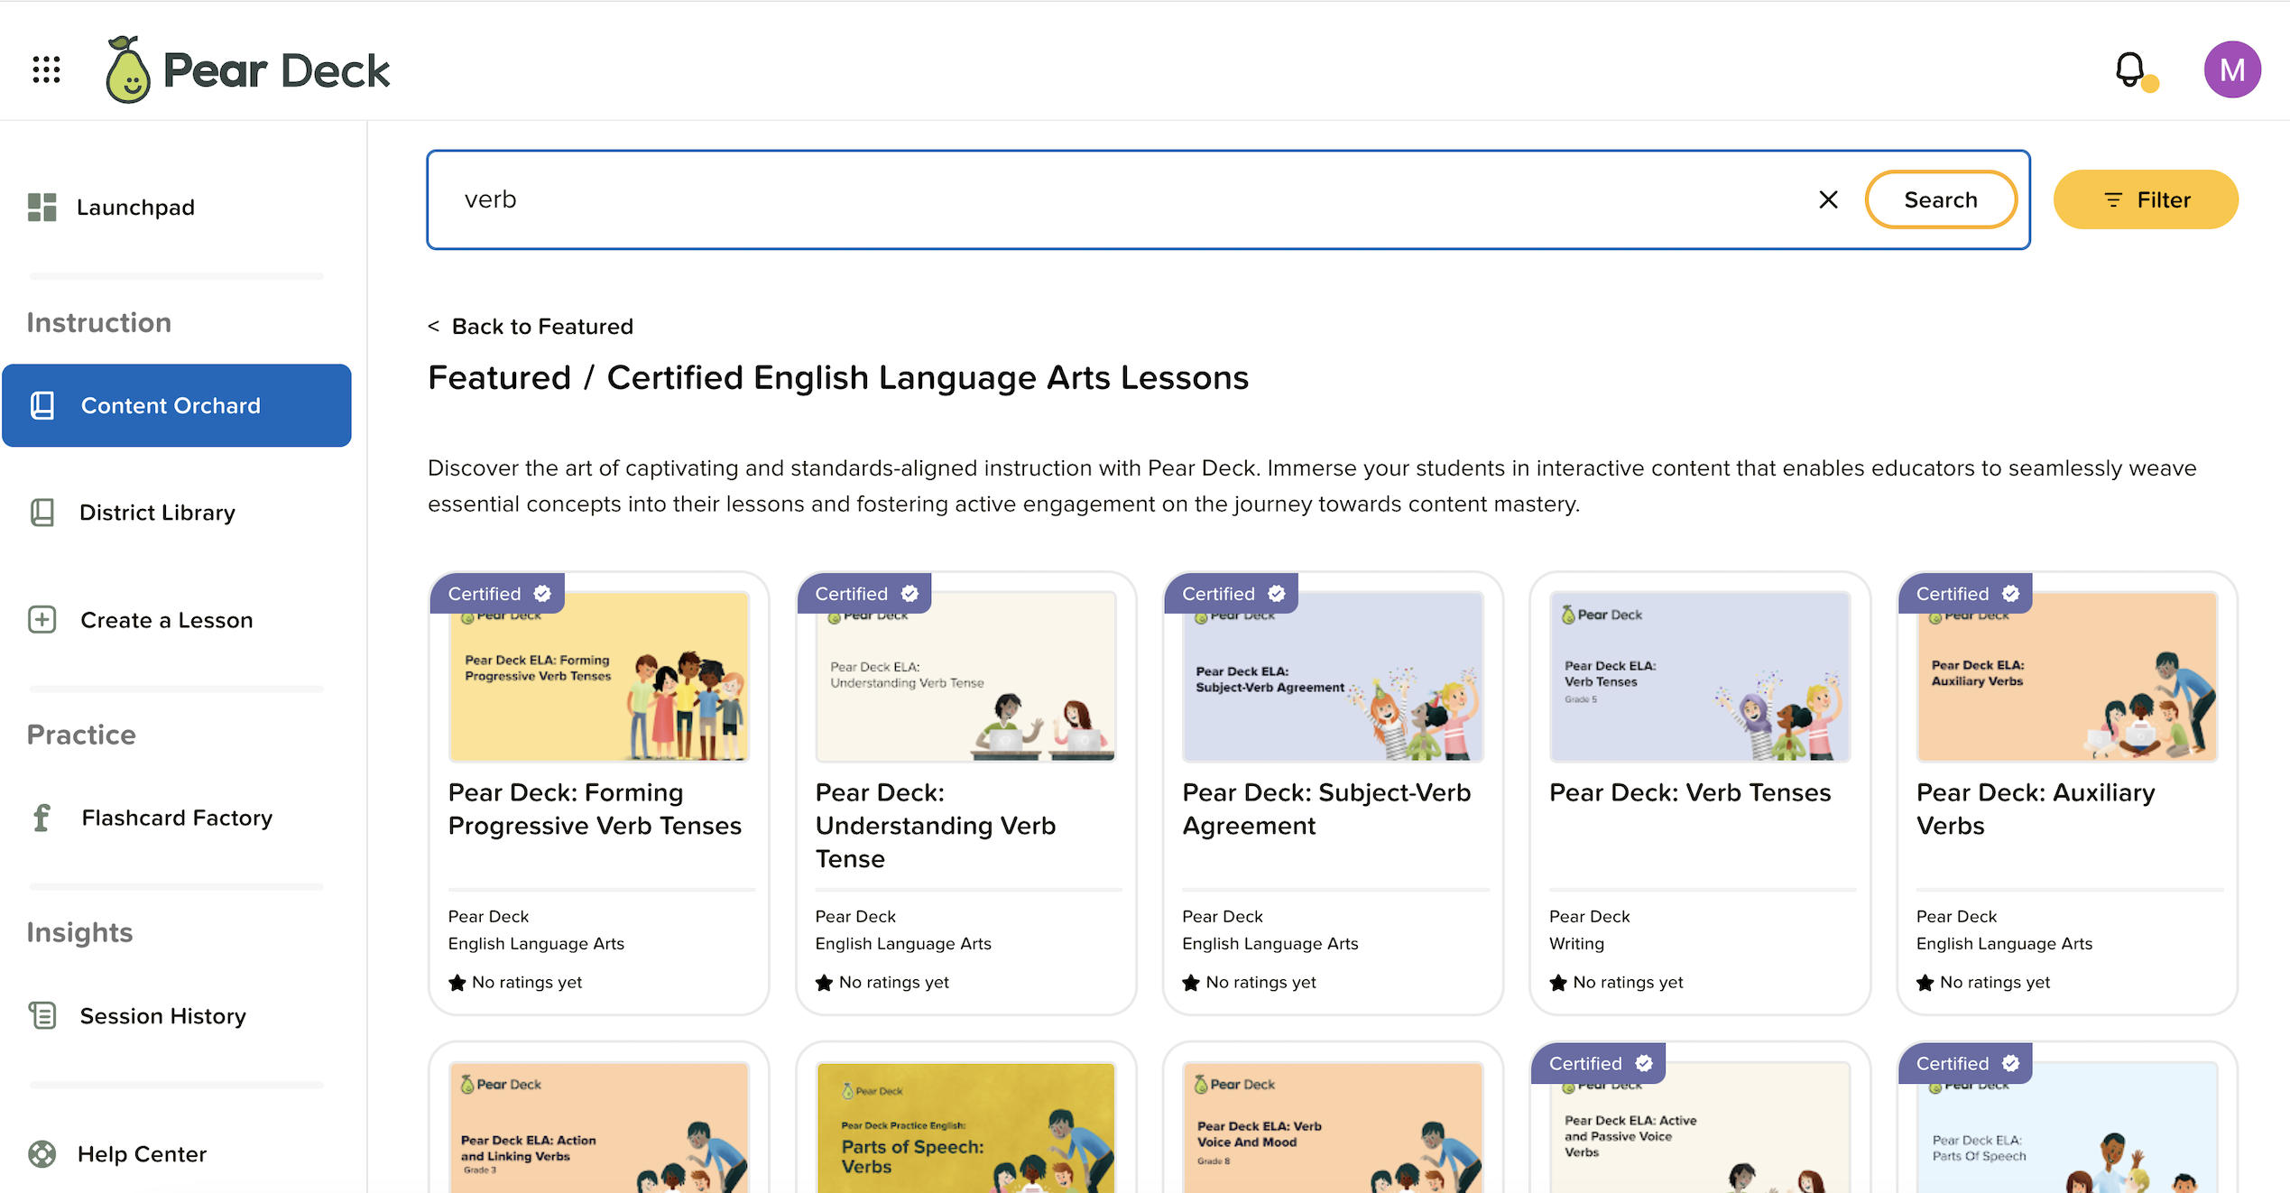Open the Forming Progressive Verb Tenses lesson

[x=597, y=677]
